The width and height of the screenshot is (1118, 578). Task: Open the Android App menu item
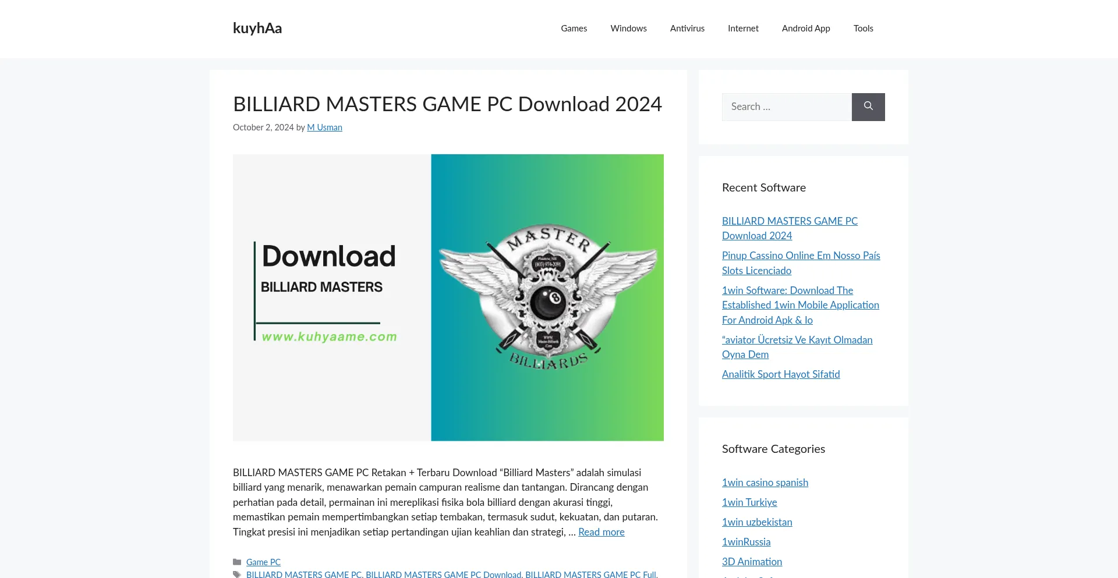[x=805, y=29]
